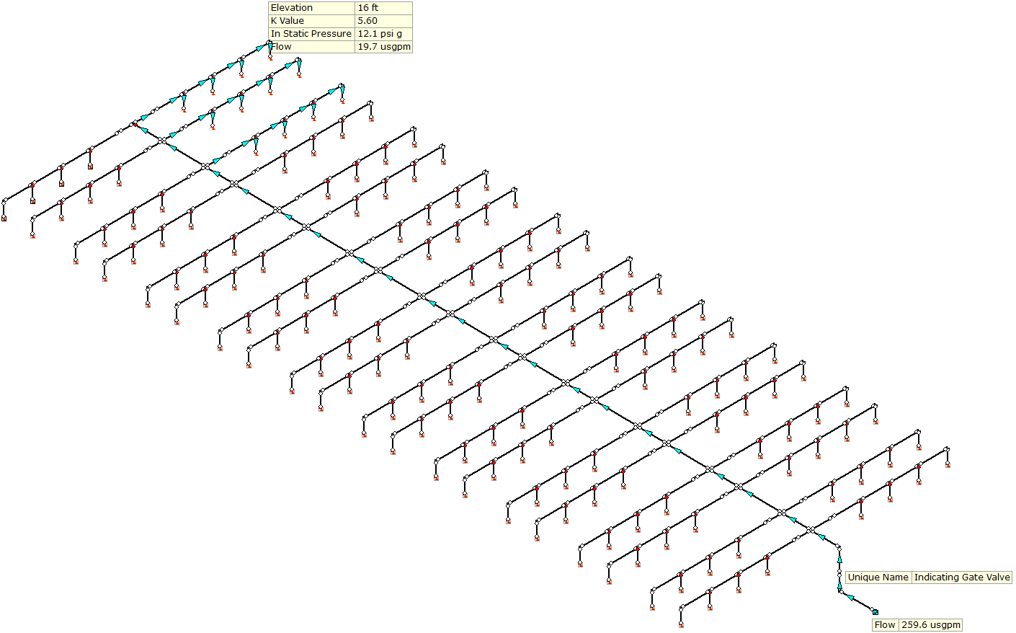Select the '259.6 usgpm' flow value

pyautogui.click(x=930, y=625)
